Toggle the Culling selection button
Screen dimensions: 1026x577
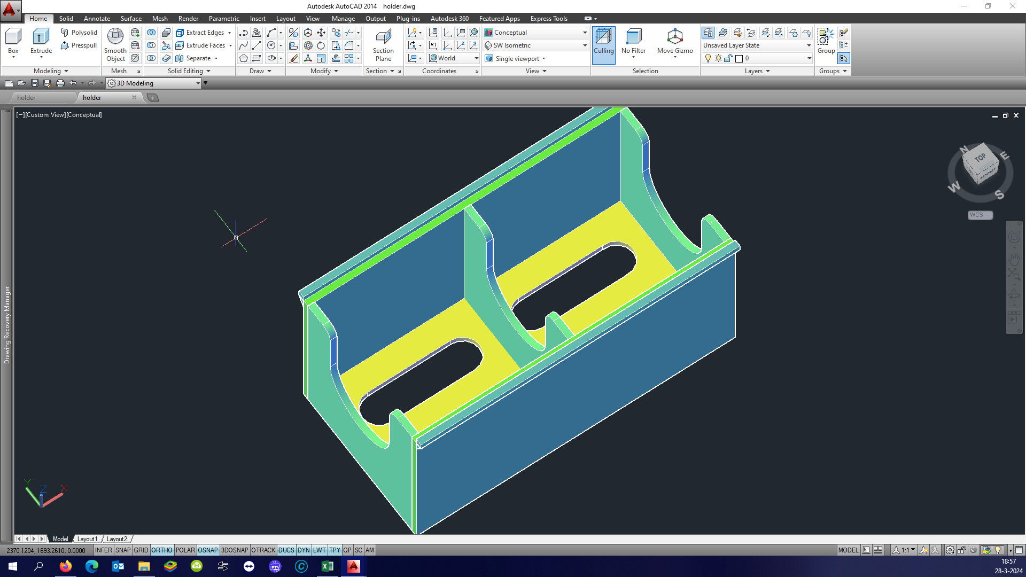(x=604, y=45)
